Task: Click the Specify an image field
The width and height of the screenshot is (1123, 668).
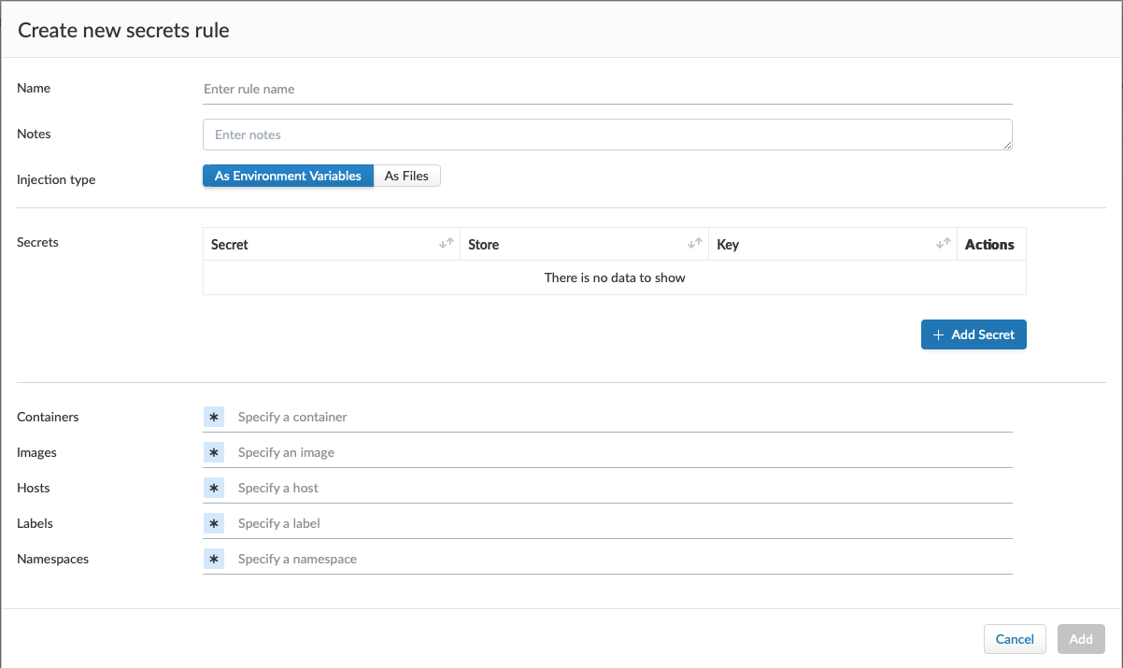Action: click(x=621, y=452)
